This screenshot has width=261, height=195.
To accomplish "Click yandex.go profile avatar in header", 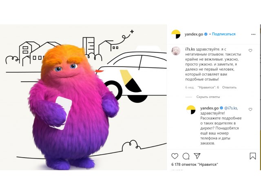I will 176,34.
